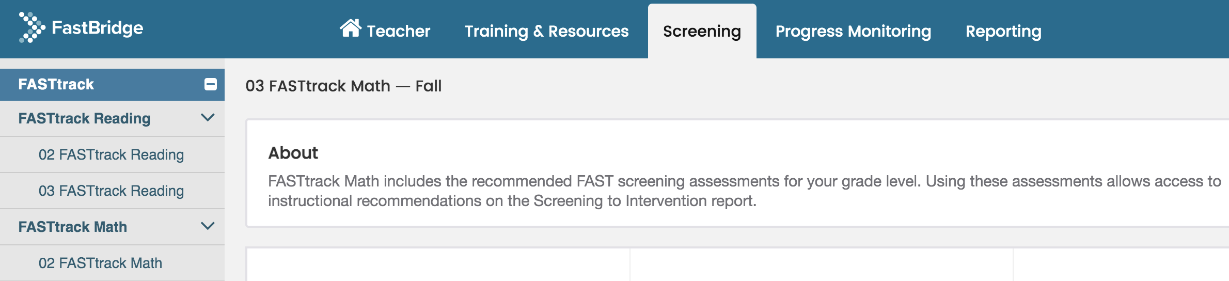Click the FASTtrack sidebar header label

[56, 84]
